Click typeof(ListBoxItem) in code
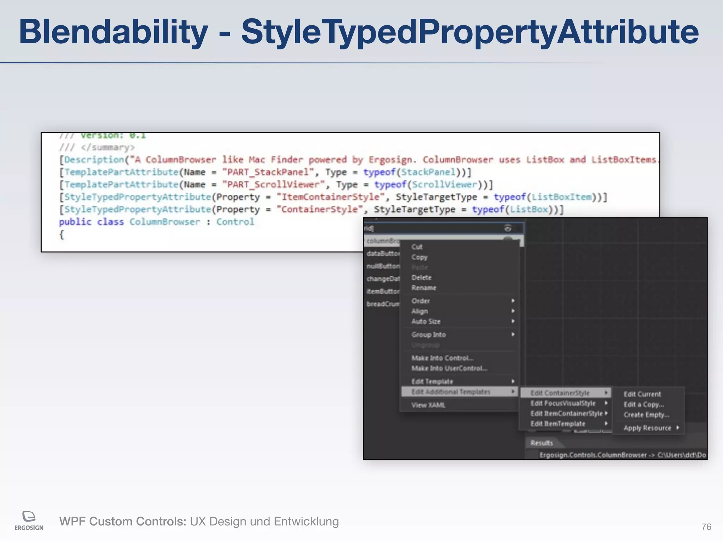Viewport: 723px width, 542px height. [548, 197]
